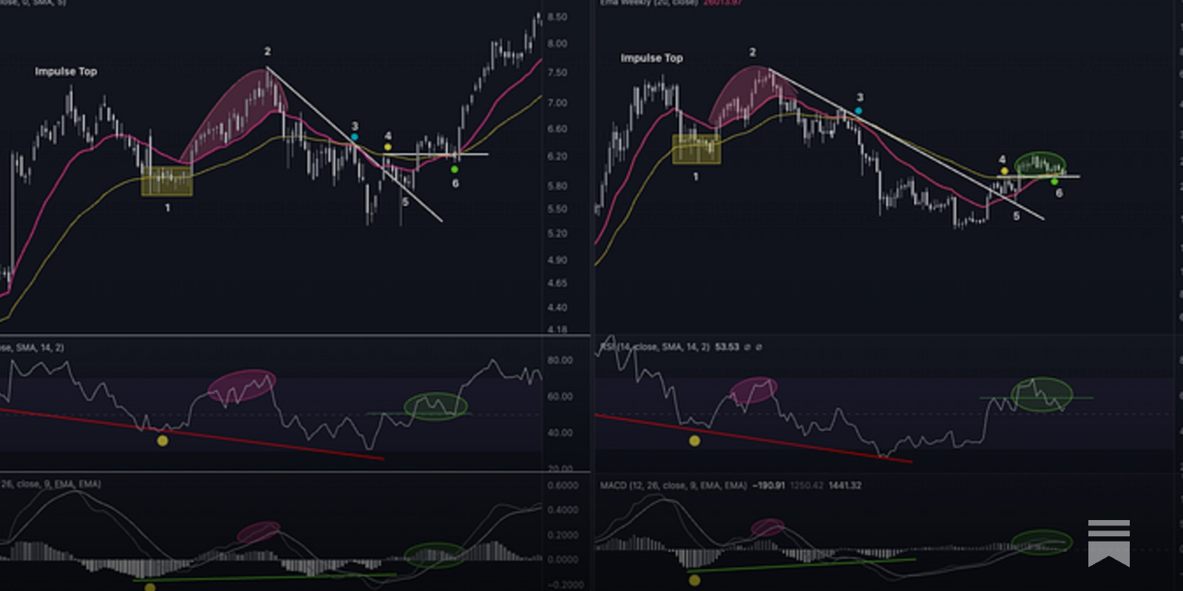Screen dimensions: 1183x591
Task: Select the 8.50 price axis label
Action: pyautogui.click(x=557, y=17)
